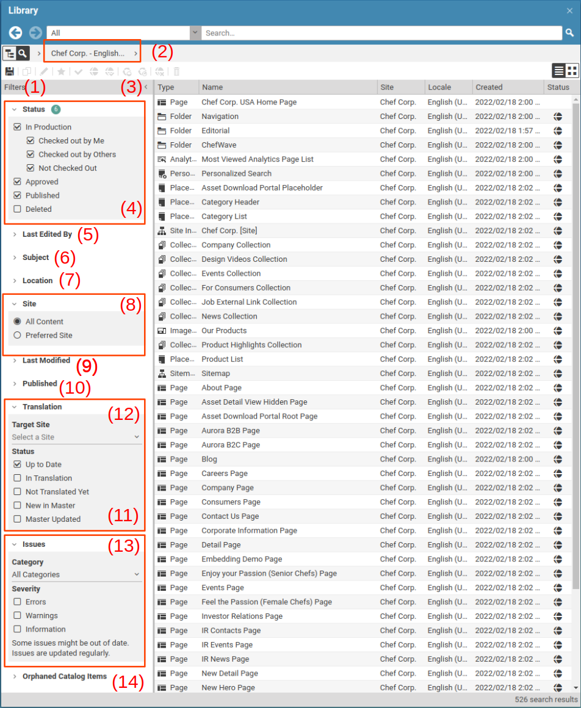
Task: Select the Duplicate icon in the toolbar
Action: tap(26, 71)
